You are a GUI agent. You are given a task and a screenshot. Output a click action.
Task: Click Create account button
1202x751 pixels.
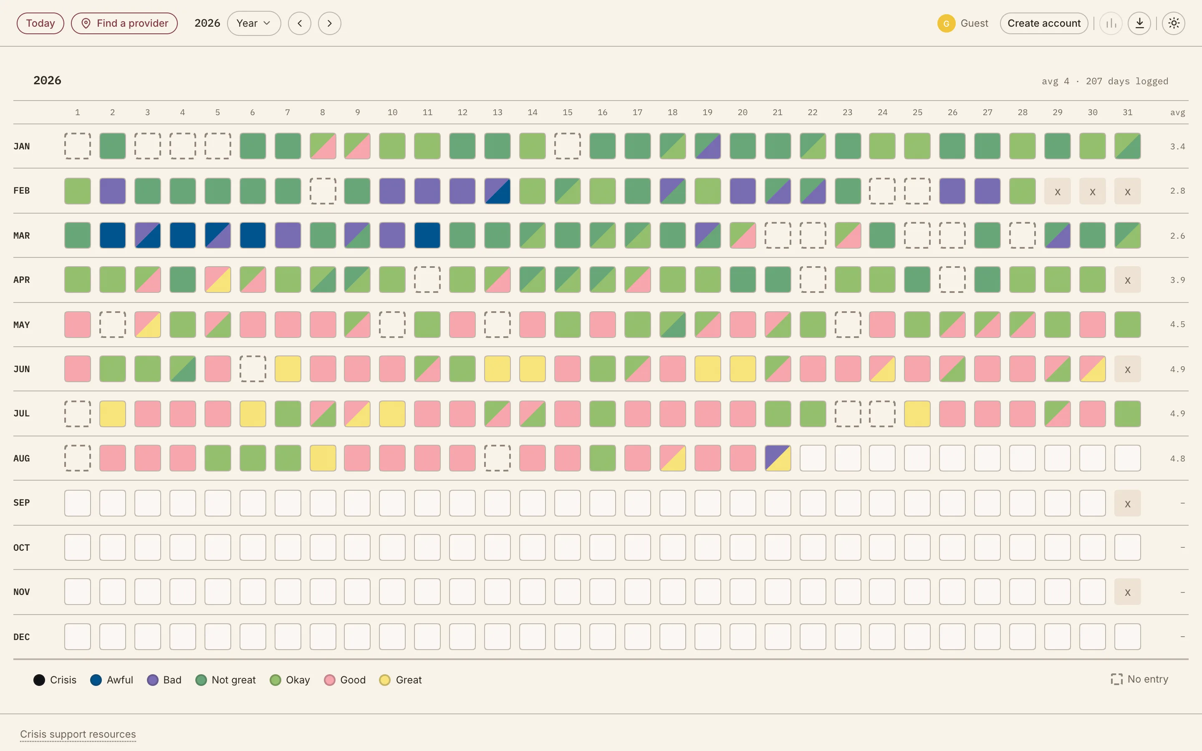click(x=1044, y=23)
